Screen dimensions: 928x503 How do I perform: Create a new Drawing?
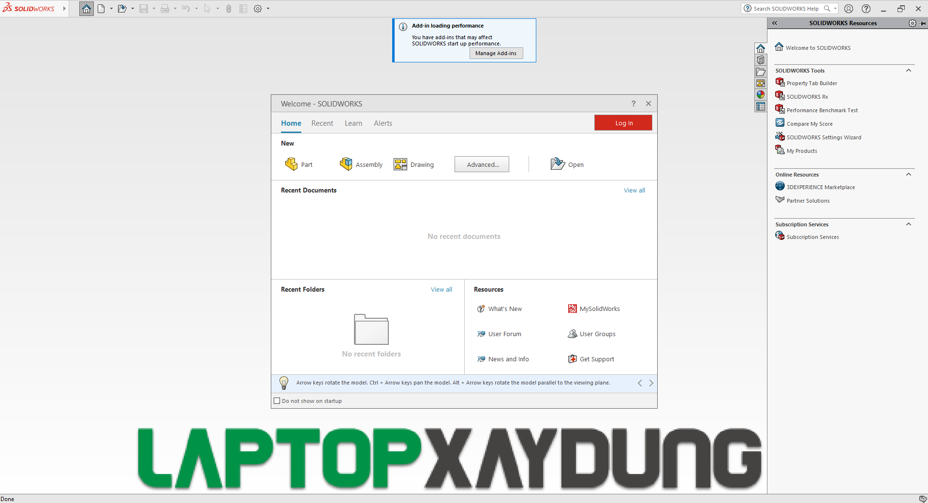click(414, 164)
